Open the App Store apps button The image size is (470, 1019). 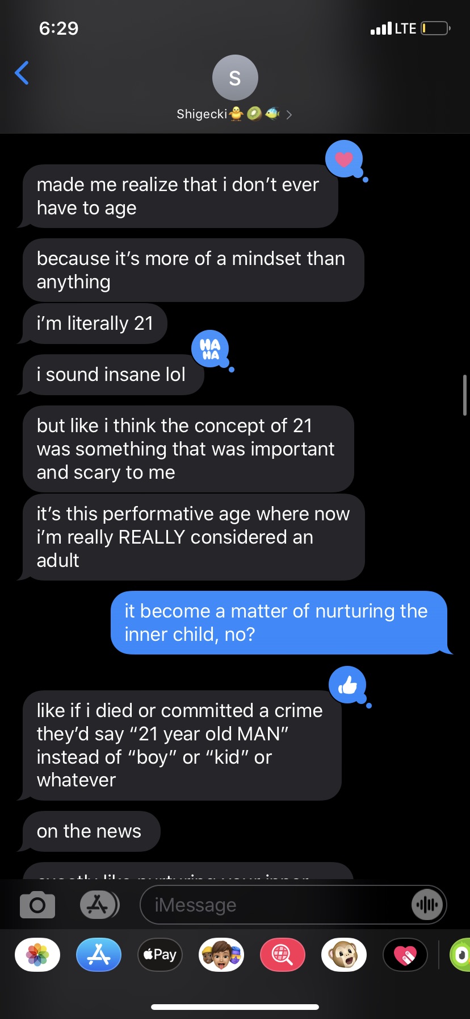tap(99, 905)
